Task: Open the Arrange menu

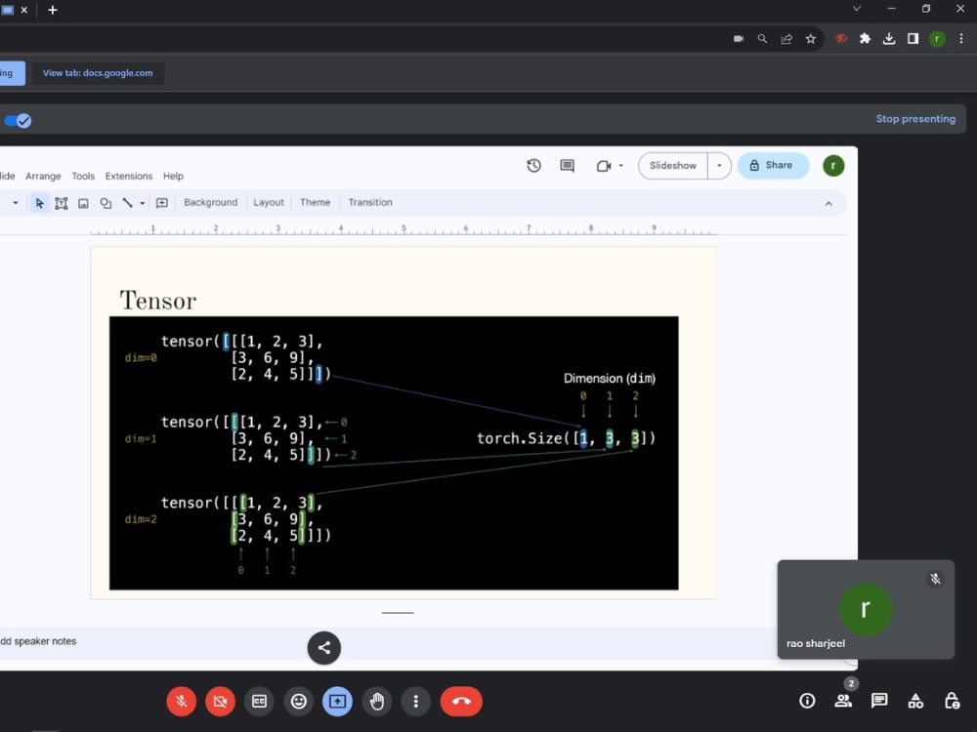Action: click(43, 176)
